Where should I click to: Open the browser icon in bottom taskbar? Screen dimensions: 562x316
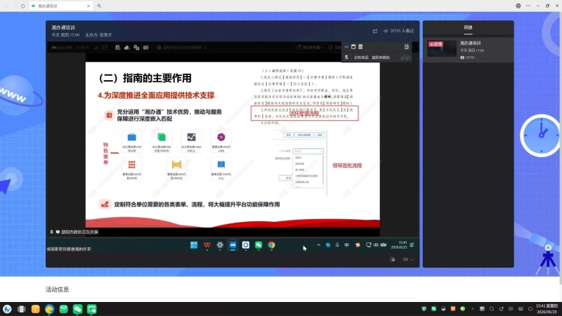pyautogui.click(x=49, y=309)
